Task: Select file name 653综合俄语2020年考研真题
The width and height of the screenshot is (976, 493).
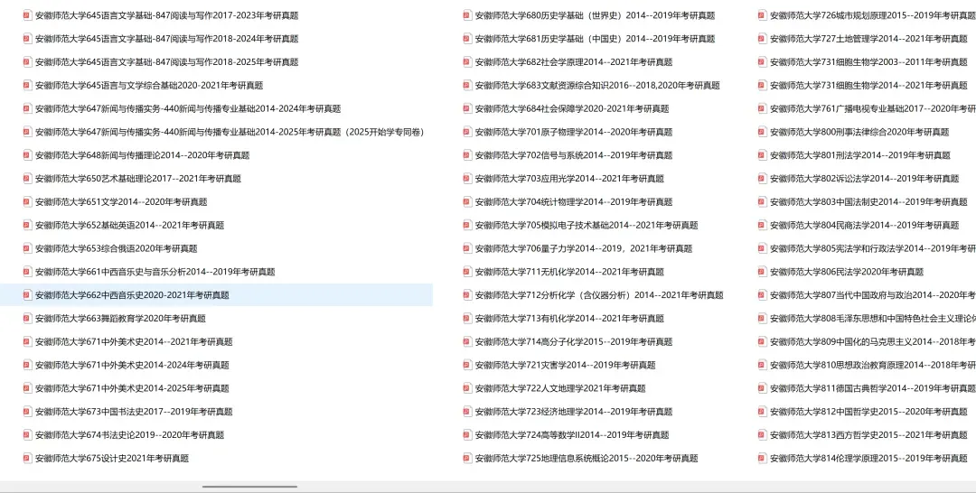Action: pos(116,248)
